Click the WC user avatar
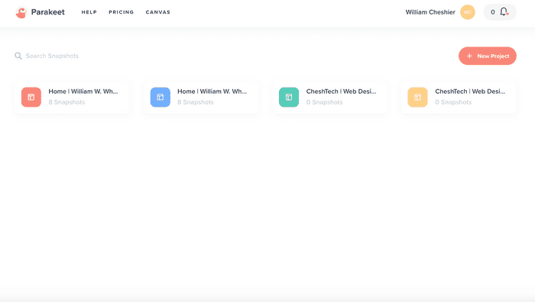Screen dimensions: 535x302 pos(468,12)
